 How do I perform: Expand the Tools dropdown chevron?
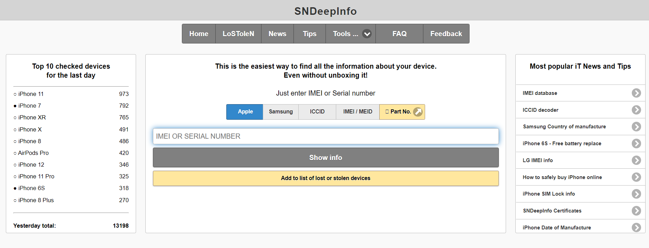[x=367, y=34]
